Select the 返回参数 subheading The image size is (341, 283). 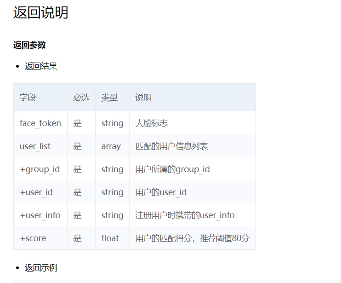point(29,45)
